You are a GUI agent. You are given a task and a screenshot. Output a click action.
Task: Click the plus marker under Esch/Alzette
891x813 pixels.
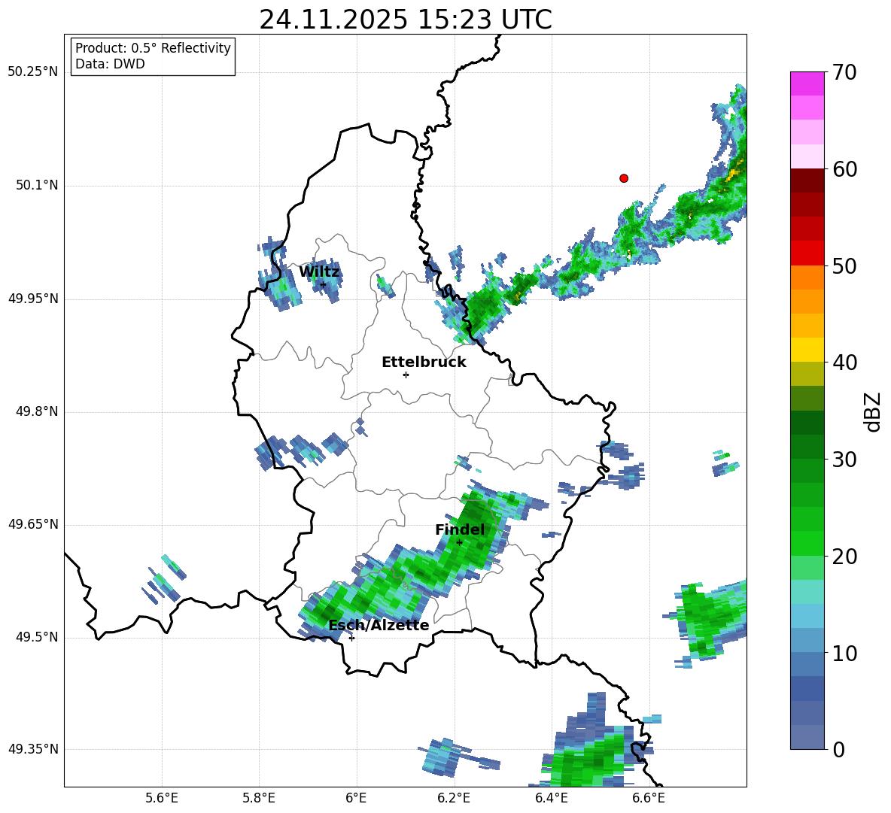click(x=351, y=638)
